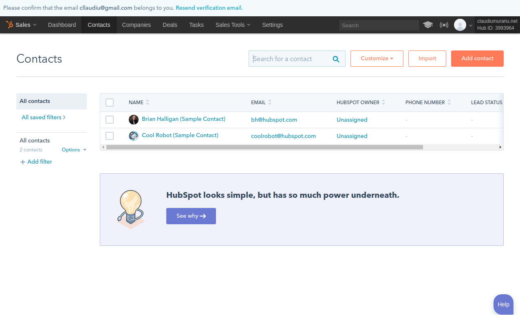
Task: Sort by Email column arrows
Action: [x=270, y=103]
